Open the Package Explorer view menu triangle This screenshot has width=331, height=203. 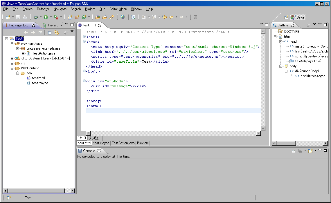[72, 31]
